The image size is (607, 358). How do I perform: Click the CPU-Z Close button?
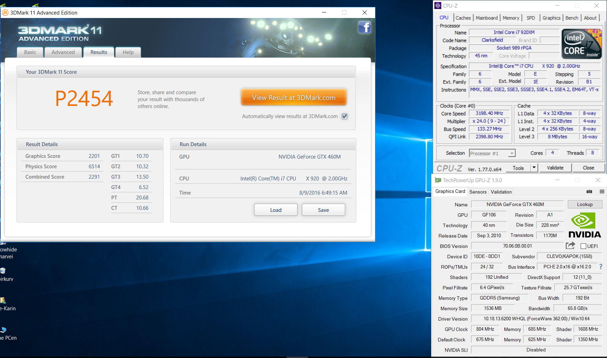point(589,168)
